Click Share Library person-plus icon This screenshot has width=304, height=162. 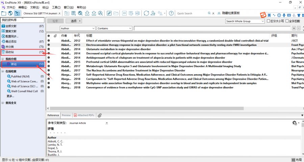pyautogui.click(x=153, y=13)
